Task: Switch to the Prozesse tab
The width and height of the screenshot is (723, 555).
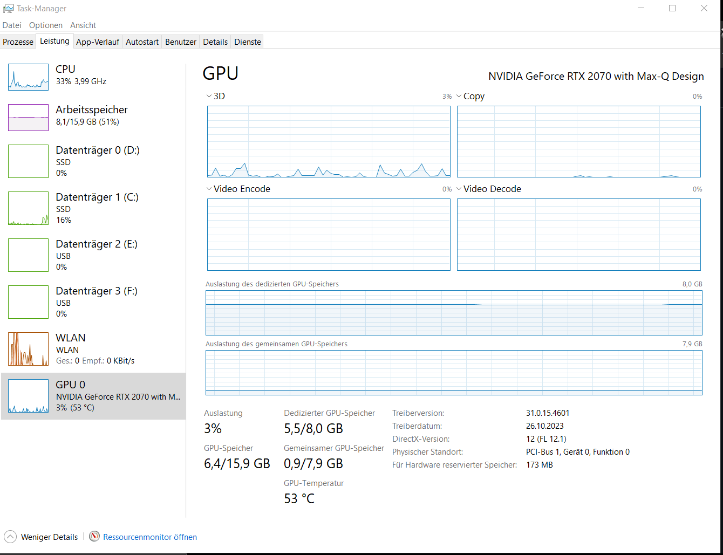Action: (18, 42)
